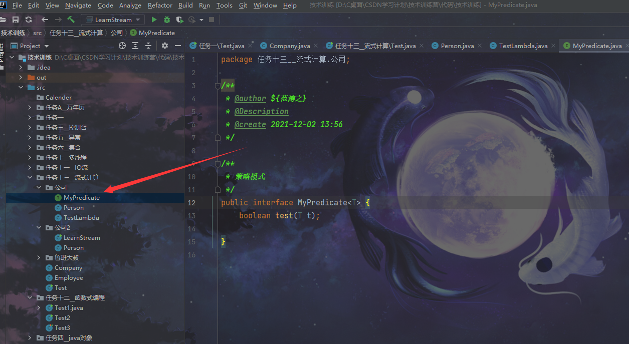629x344 pixels.
Task: Click the Collapse All icon in Project panel
Action: click(x=148, y=46)
